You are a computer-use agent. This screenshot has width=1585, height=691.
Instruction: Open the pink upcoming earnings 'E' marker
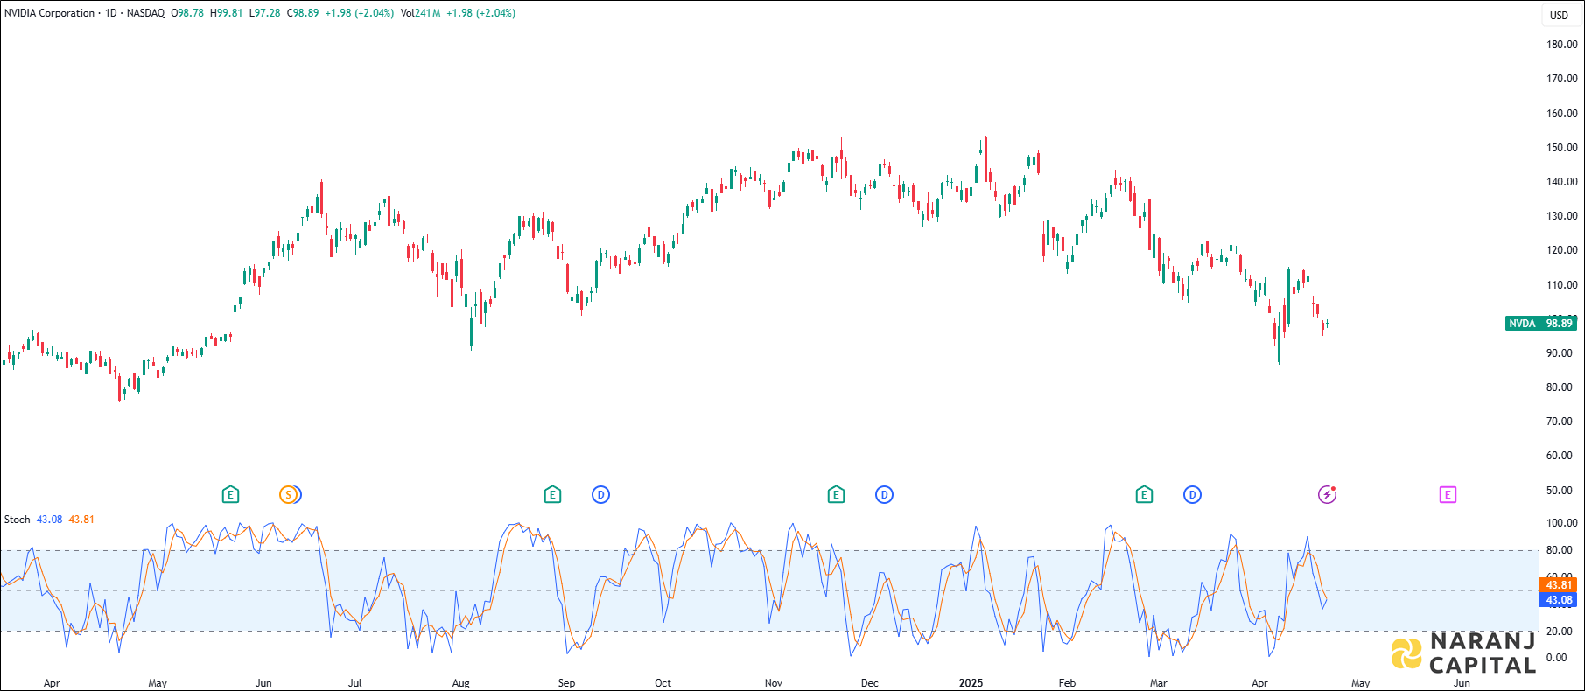coord(1448,495)
